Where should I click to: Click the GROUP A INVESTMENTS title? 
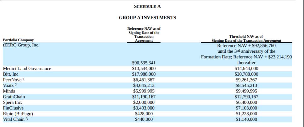pos(147,18)
